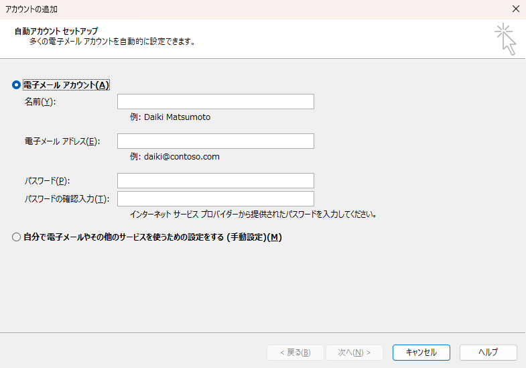The height and width of the screenshot is (368, 526).
Task: Focus the 名前 name input field
Action: click(215, 102)
